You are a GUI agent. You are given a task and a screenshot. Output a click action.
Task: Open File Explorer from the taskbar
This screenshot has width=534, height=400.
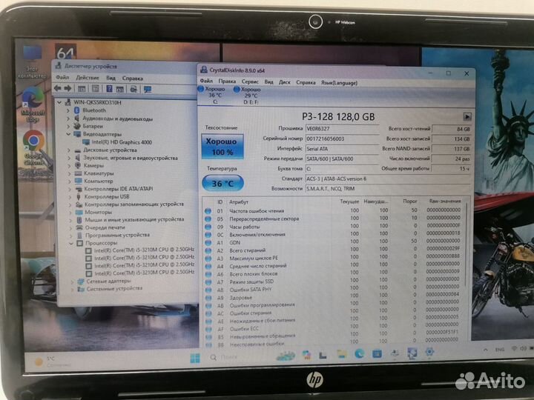tap(342, 354)
